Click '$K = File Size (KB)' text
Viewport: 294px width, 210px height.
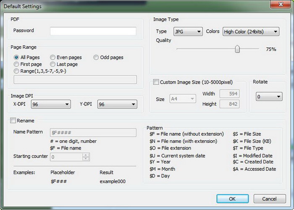coord(252,141)
